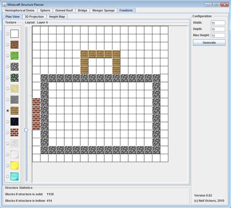Open the Height Map tab

click(x=57, y=17)
